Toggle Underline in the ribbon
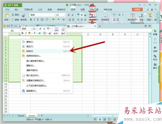Viewport: 162px width, 124px height. click(38, 20)
